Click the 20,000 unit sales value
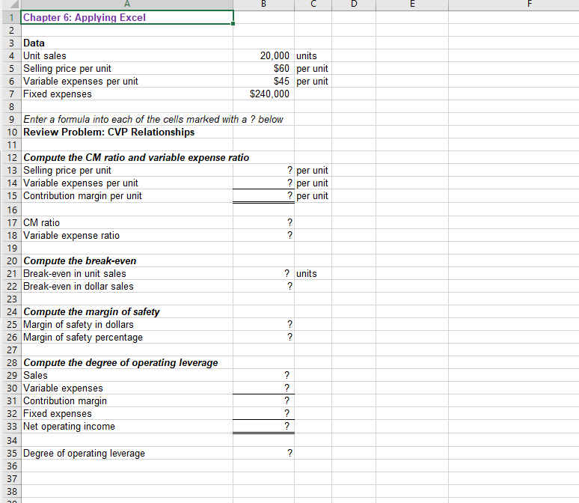The width and height of the screenshot is (579, 503). click(x=263, y=55)
